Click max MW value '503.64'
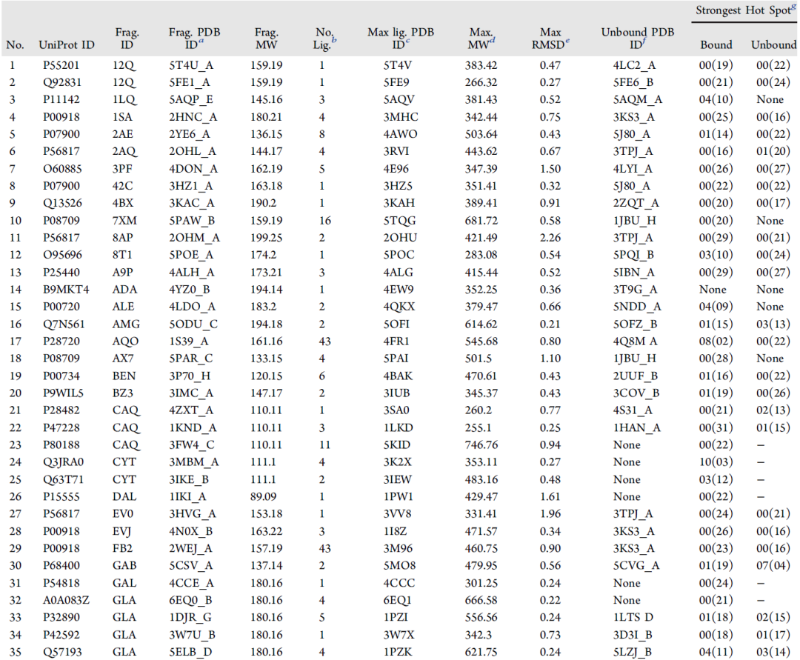The height and width of the screenshot is (660, 800). click(481, 134)
